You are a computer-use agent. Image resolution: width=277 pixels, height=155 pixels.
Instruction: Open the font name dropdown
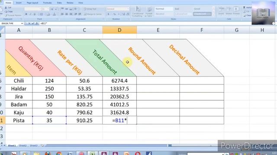[x=40, y=9]
